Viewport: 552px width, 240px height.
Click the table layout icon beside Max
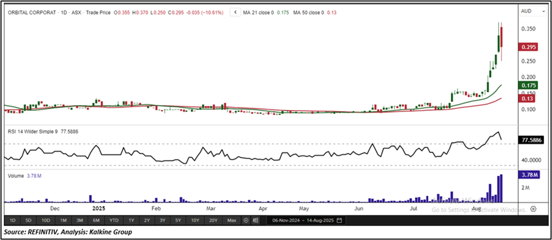click(255, 221)
